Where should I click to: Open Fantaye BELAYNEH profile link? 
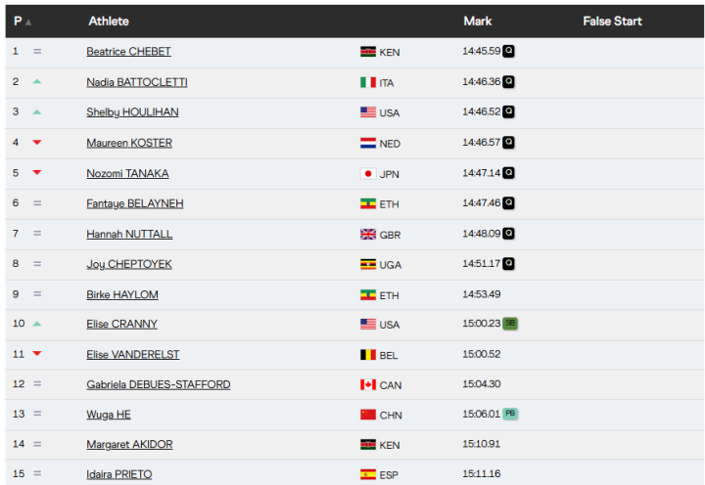[134, 203]
